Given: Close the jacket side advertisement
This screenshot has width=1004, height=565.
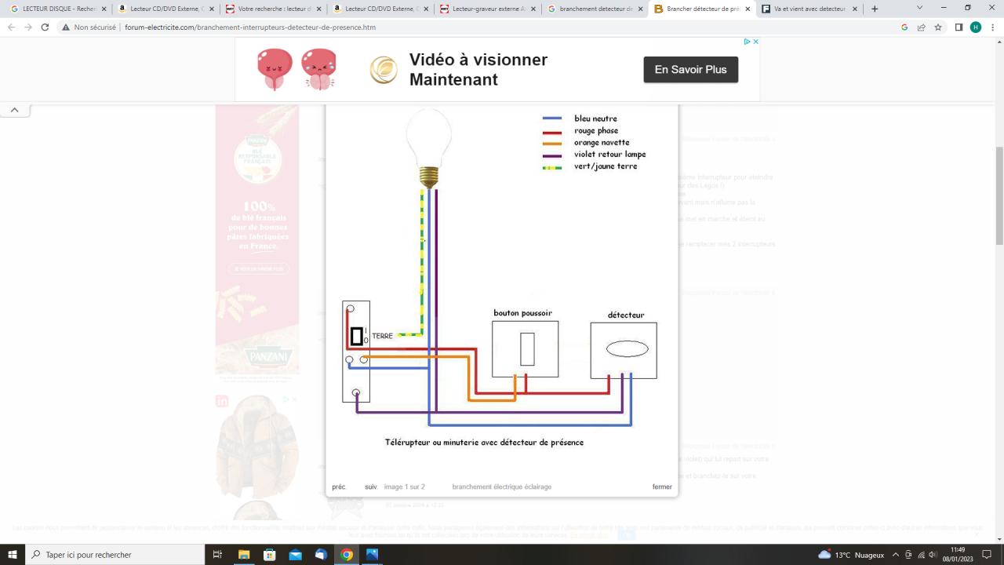Looking at the screenshot, I should point(295,399).
